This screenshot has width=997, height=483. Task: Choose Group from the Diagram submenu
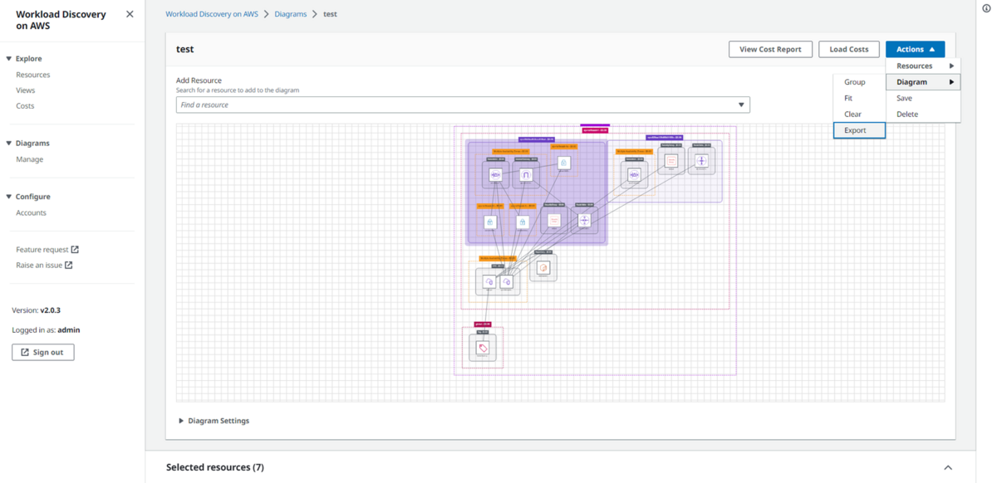click(x=859, y=82)
